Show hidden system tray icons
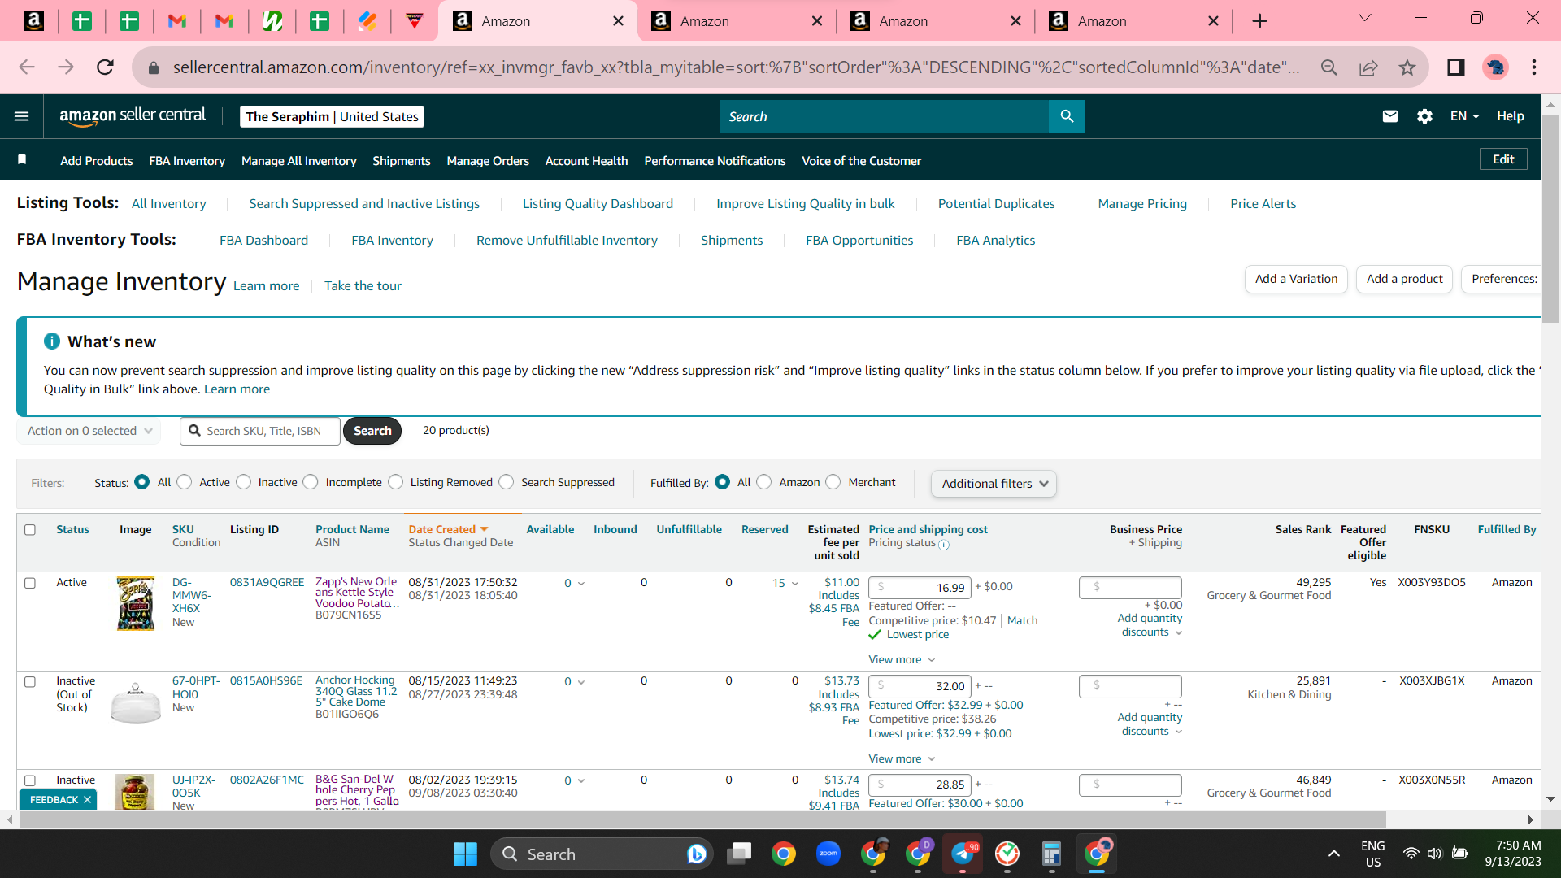The height and width of the screenshot is (878, 1561). pyautogui.click(x=1334, y=854)
